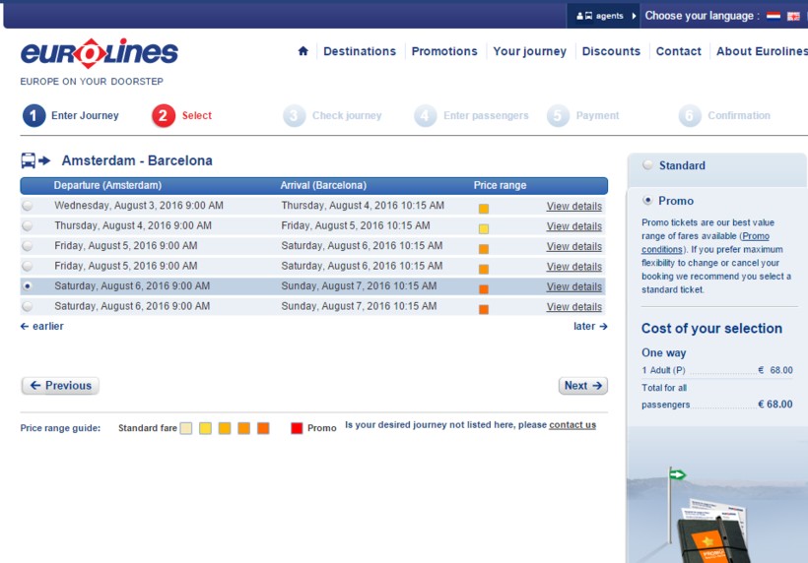Click the darkest orange Standard fare guide swatch

(x=263, y=428)
